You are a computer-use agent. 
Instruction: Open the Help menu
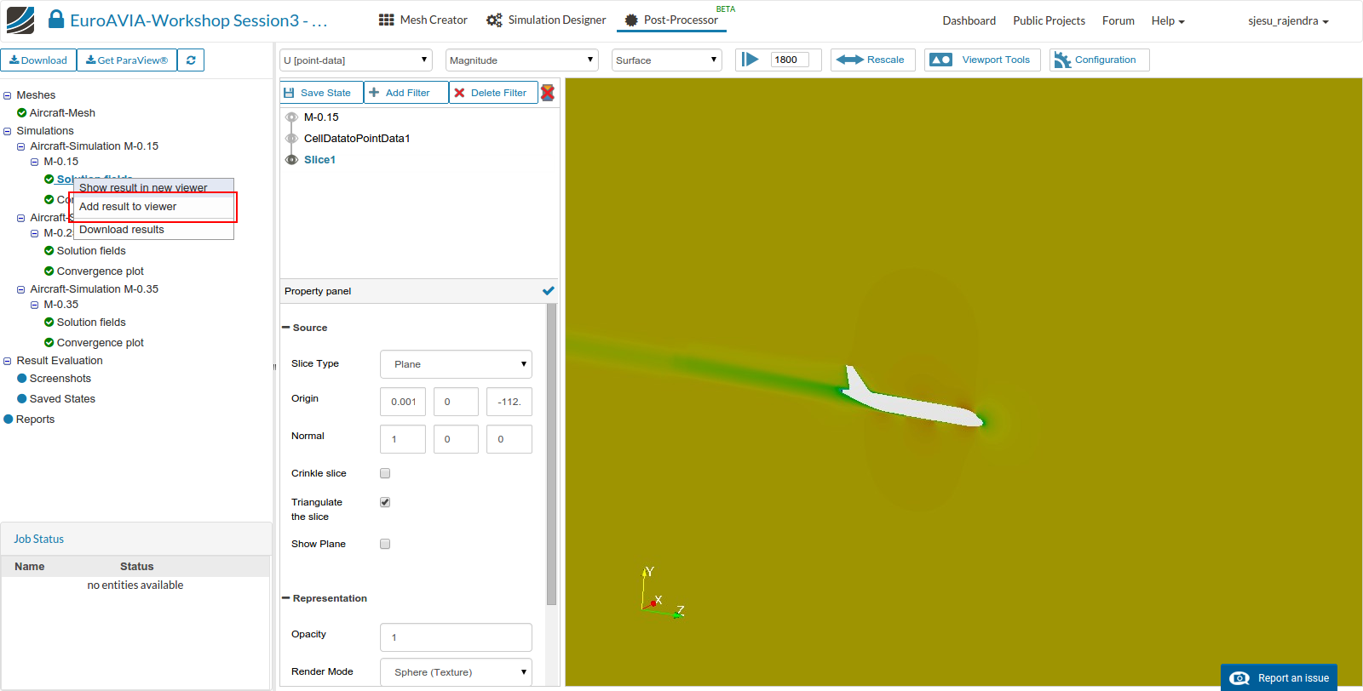click(1168, 20)
